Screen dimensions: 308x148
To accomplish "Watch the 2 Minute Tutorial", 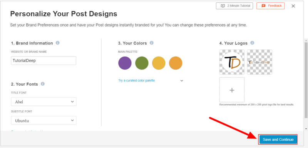I will [234, 6].
